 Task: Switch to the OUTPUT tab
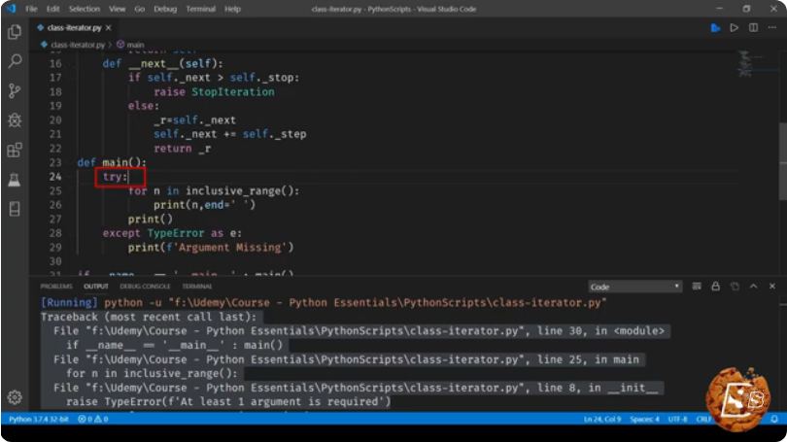tap(96, 287)
